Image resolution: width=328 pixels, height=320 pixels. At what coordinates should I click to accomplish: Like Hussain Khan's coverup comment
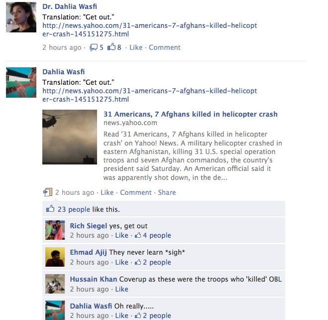[121, 289]
